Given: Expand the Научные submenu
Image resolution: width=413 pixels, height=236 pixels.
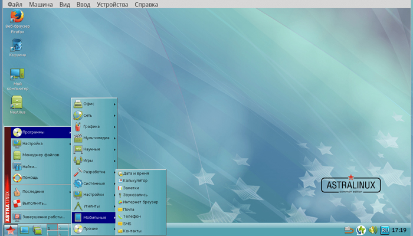Looking at the screenshot, I should [94, 149].
